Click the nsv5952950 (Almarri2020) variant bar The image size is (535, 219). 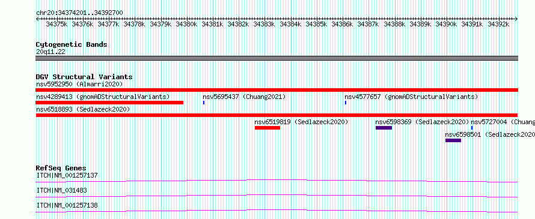(277, 90)
